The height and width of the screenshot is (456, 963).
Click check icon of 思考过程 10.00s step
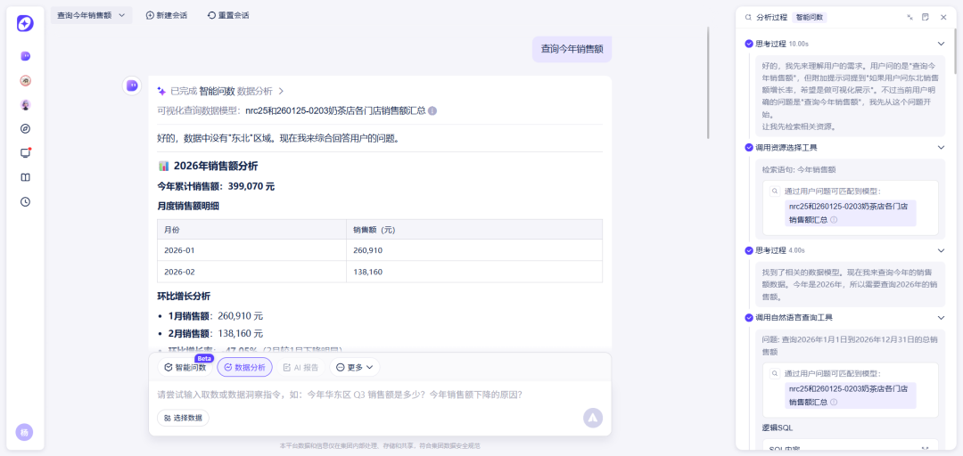749,44
